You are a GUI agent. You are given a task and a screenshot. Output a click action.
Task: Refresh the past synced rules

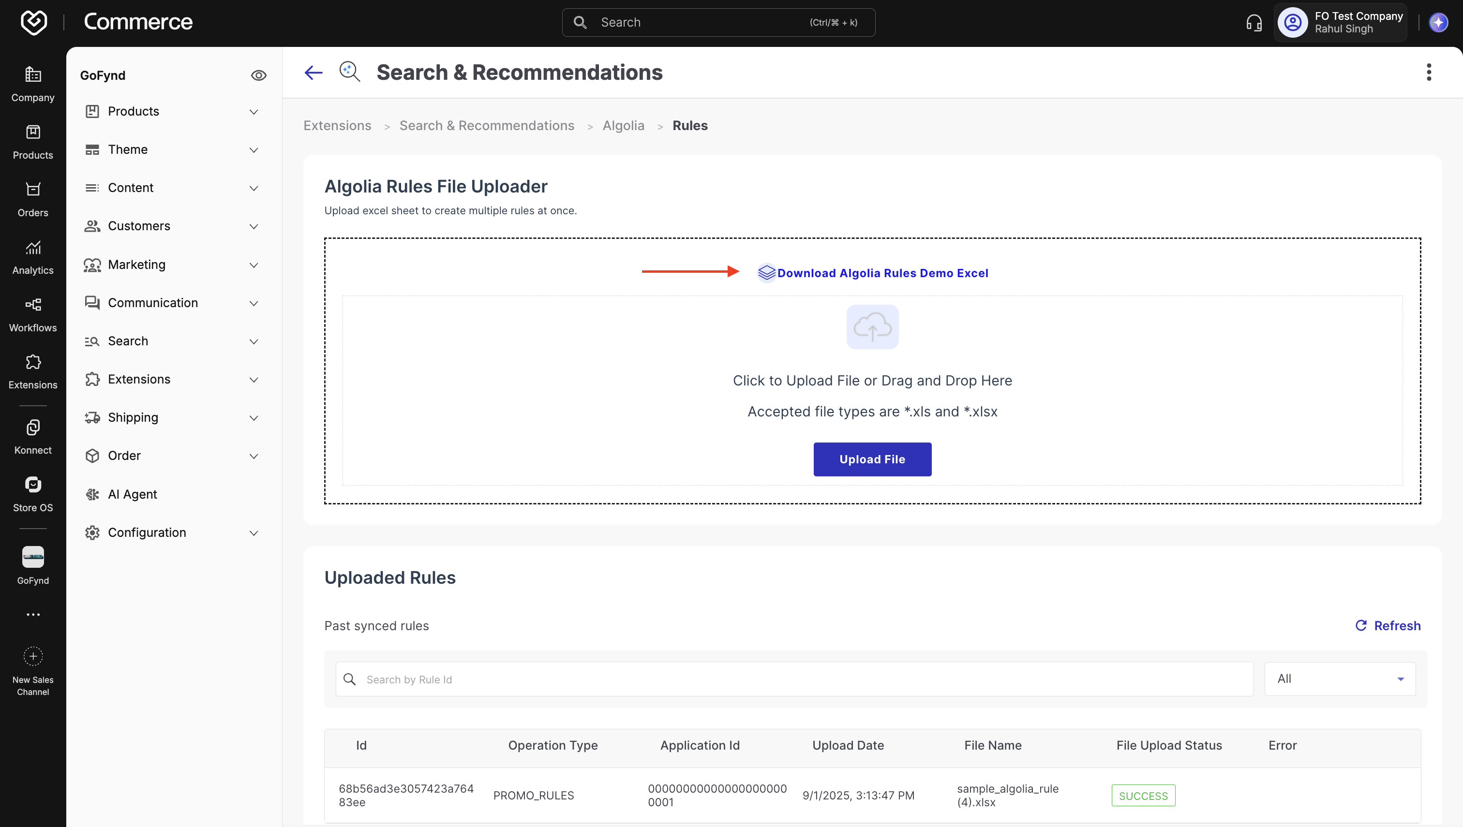tap(1388, 626)
